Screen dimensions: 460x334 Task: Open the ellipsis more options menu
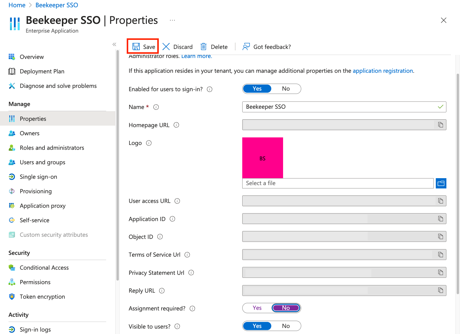(x=172, y=20)
